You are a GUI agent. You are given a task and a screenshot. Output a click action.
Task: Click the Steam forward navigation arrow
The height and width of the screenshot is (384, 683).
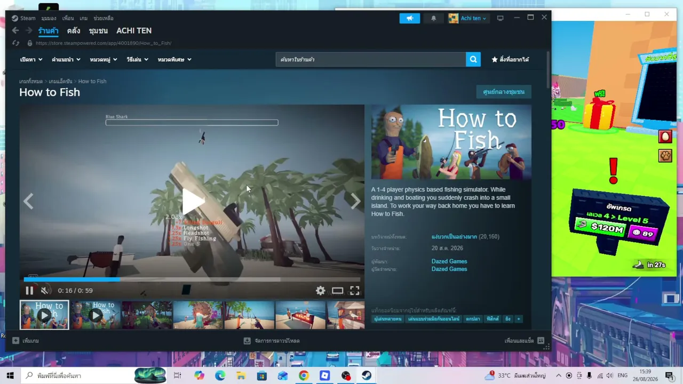pyautogui.click(x=29, y=30)
